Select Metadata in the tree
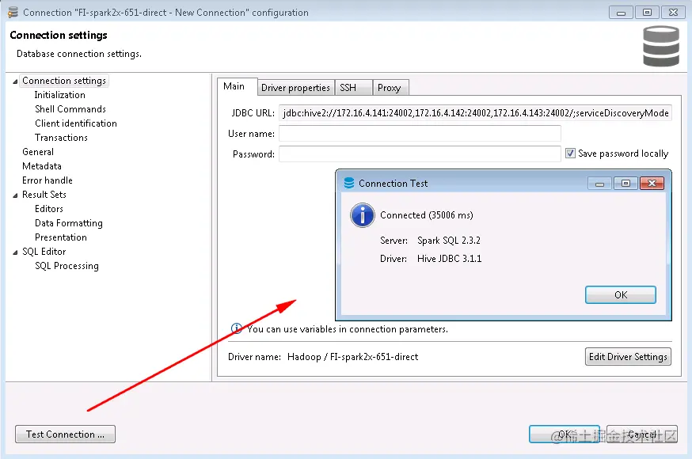Viewport: 692px width, 459px height. (42, 165)
